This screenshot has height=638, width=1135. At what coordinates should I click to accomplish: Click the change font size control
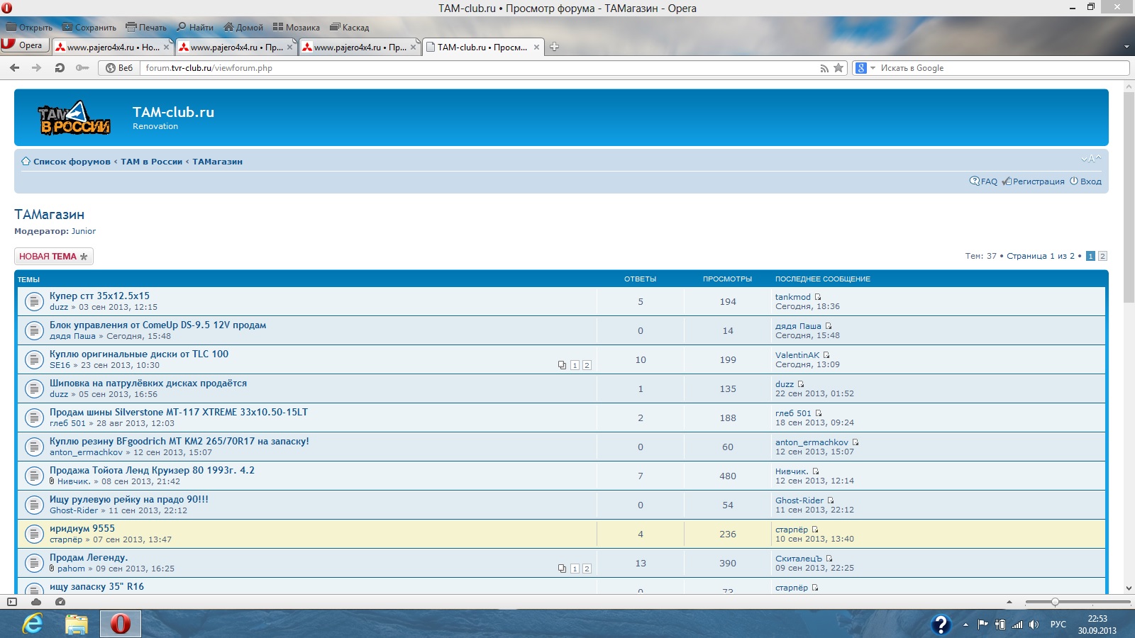(x=1090, y=159)
